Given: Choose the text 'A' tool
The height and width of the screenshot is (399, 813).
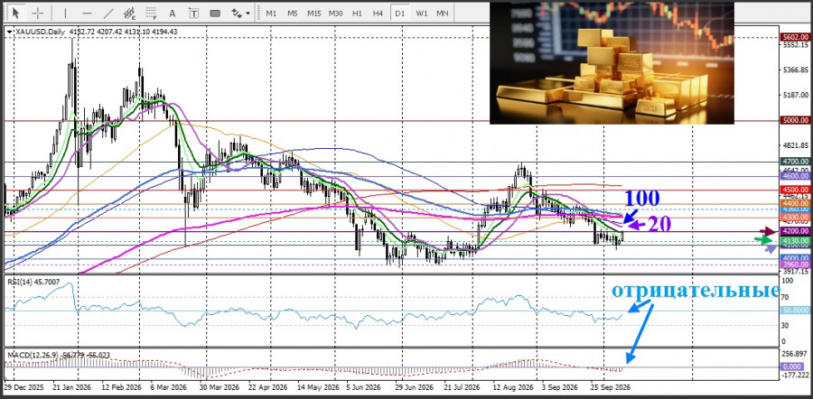Looking at the screenshot, I should tap(173, 13).
